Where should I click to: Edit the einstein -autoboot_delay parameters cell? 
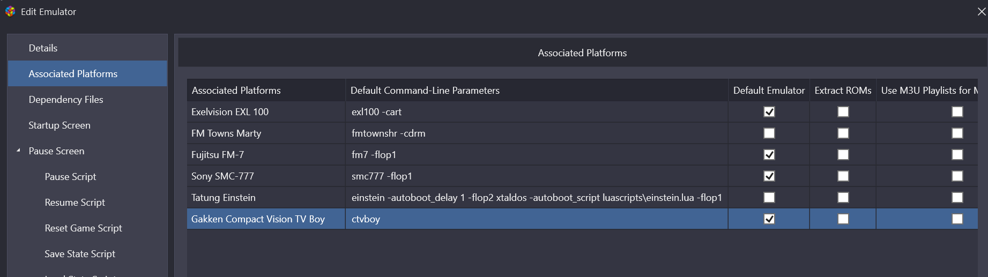pos(537,197)
